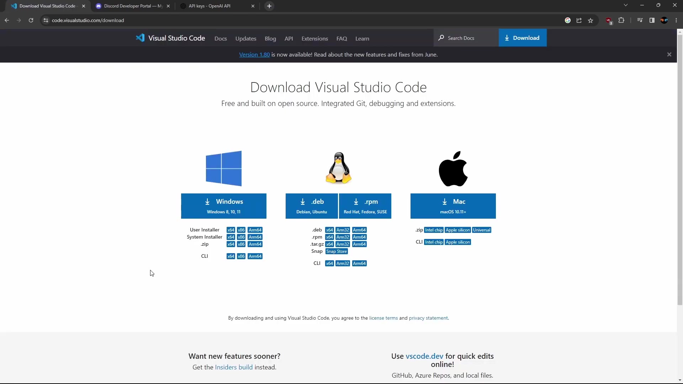Click the page vertical scrollbar thumb
Viewport: 683px width, 384px height.
[x=680, y=170]
